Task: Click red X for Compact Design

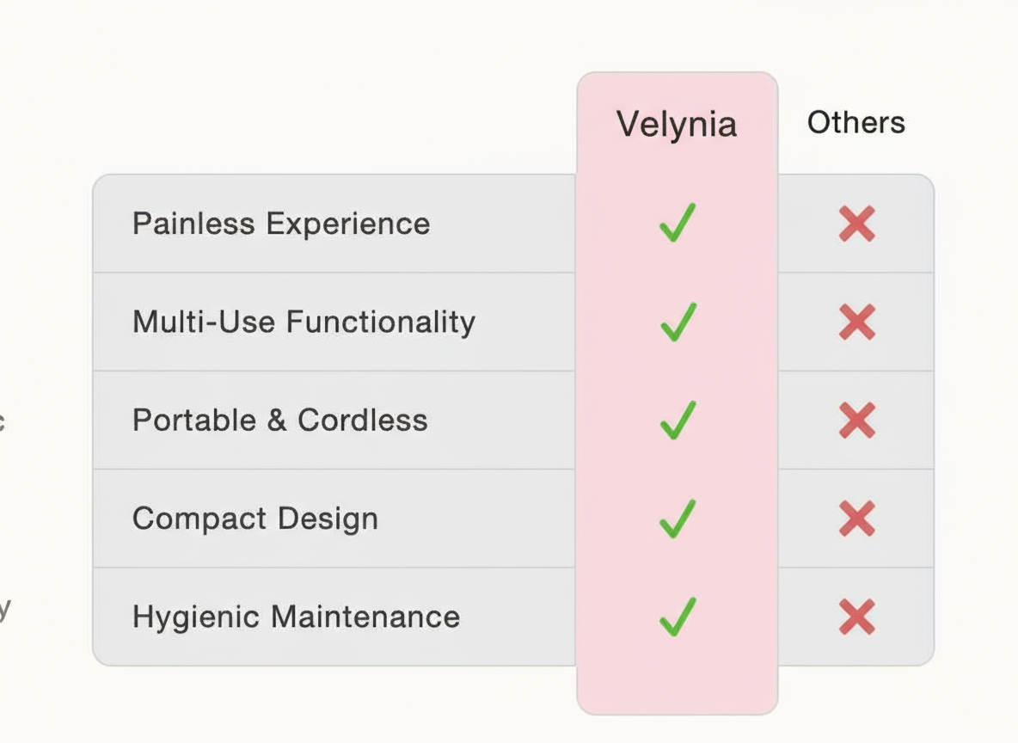Action: point(856,519)
